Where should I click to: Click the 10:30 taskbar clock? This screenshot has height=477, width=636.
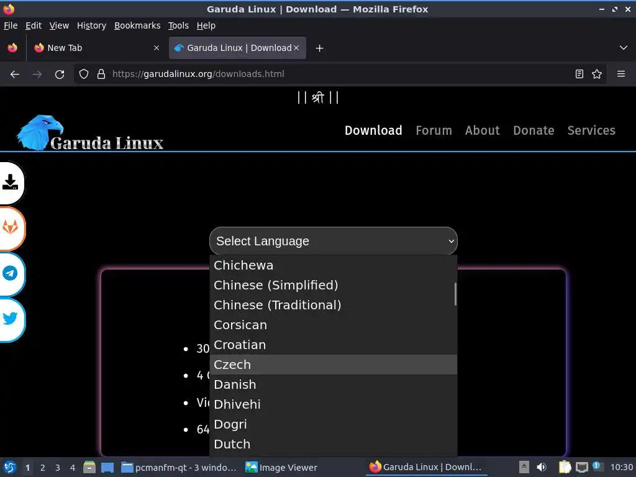pyautogui.click(x=621, y=467)
